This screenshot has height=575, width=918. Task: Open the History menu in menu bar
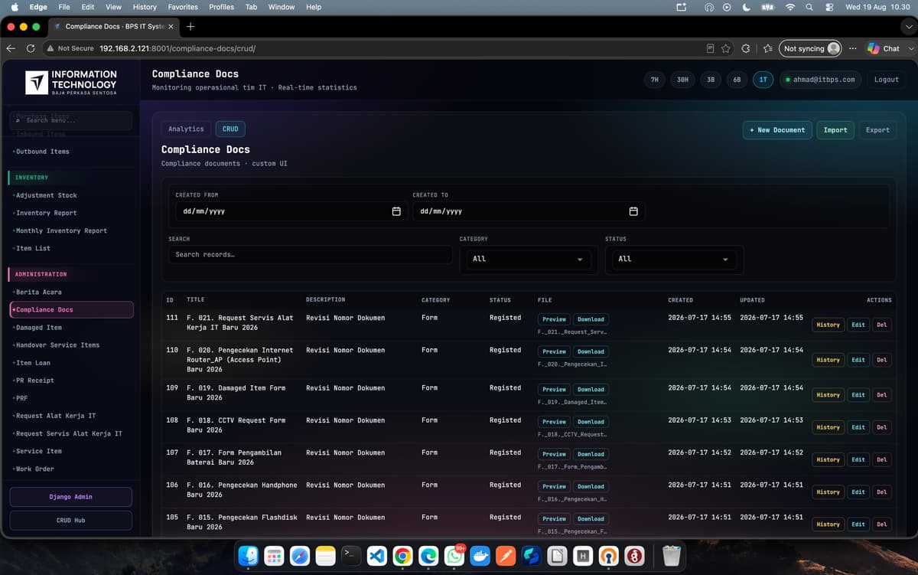click(145, 7)
